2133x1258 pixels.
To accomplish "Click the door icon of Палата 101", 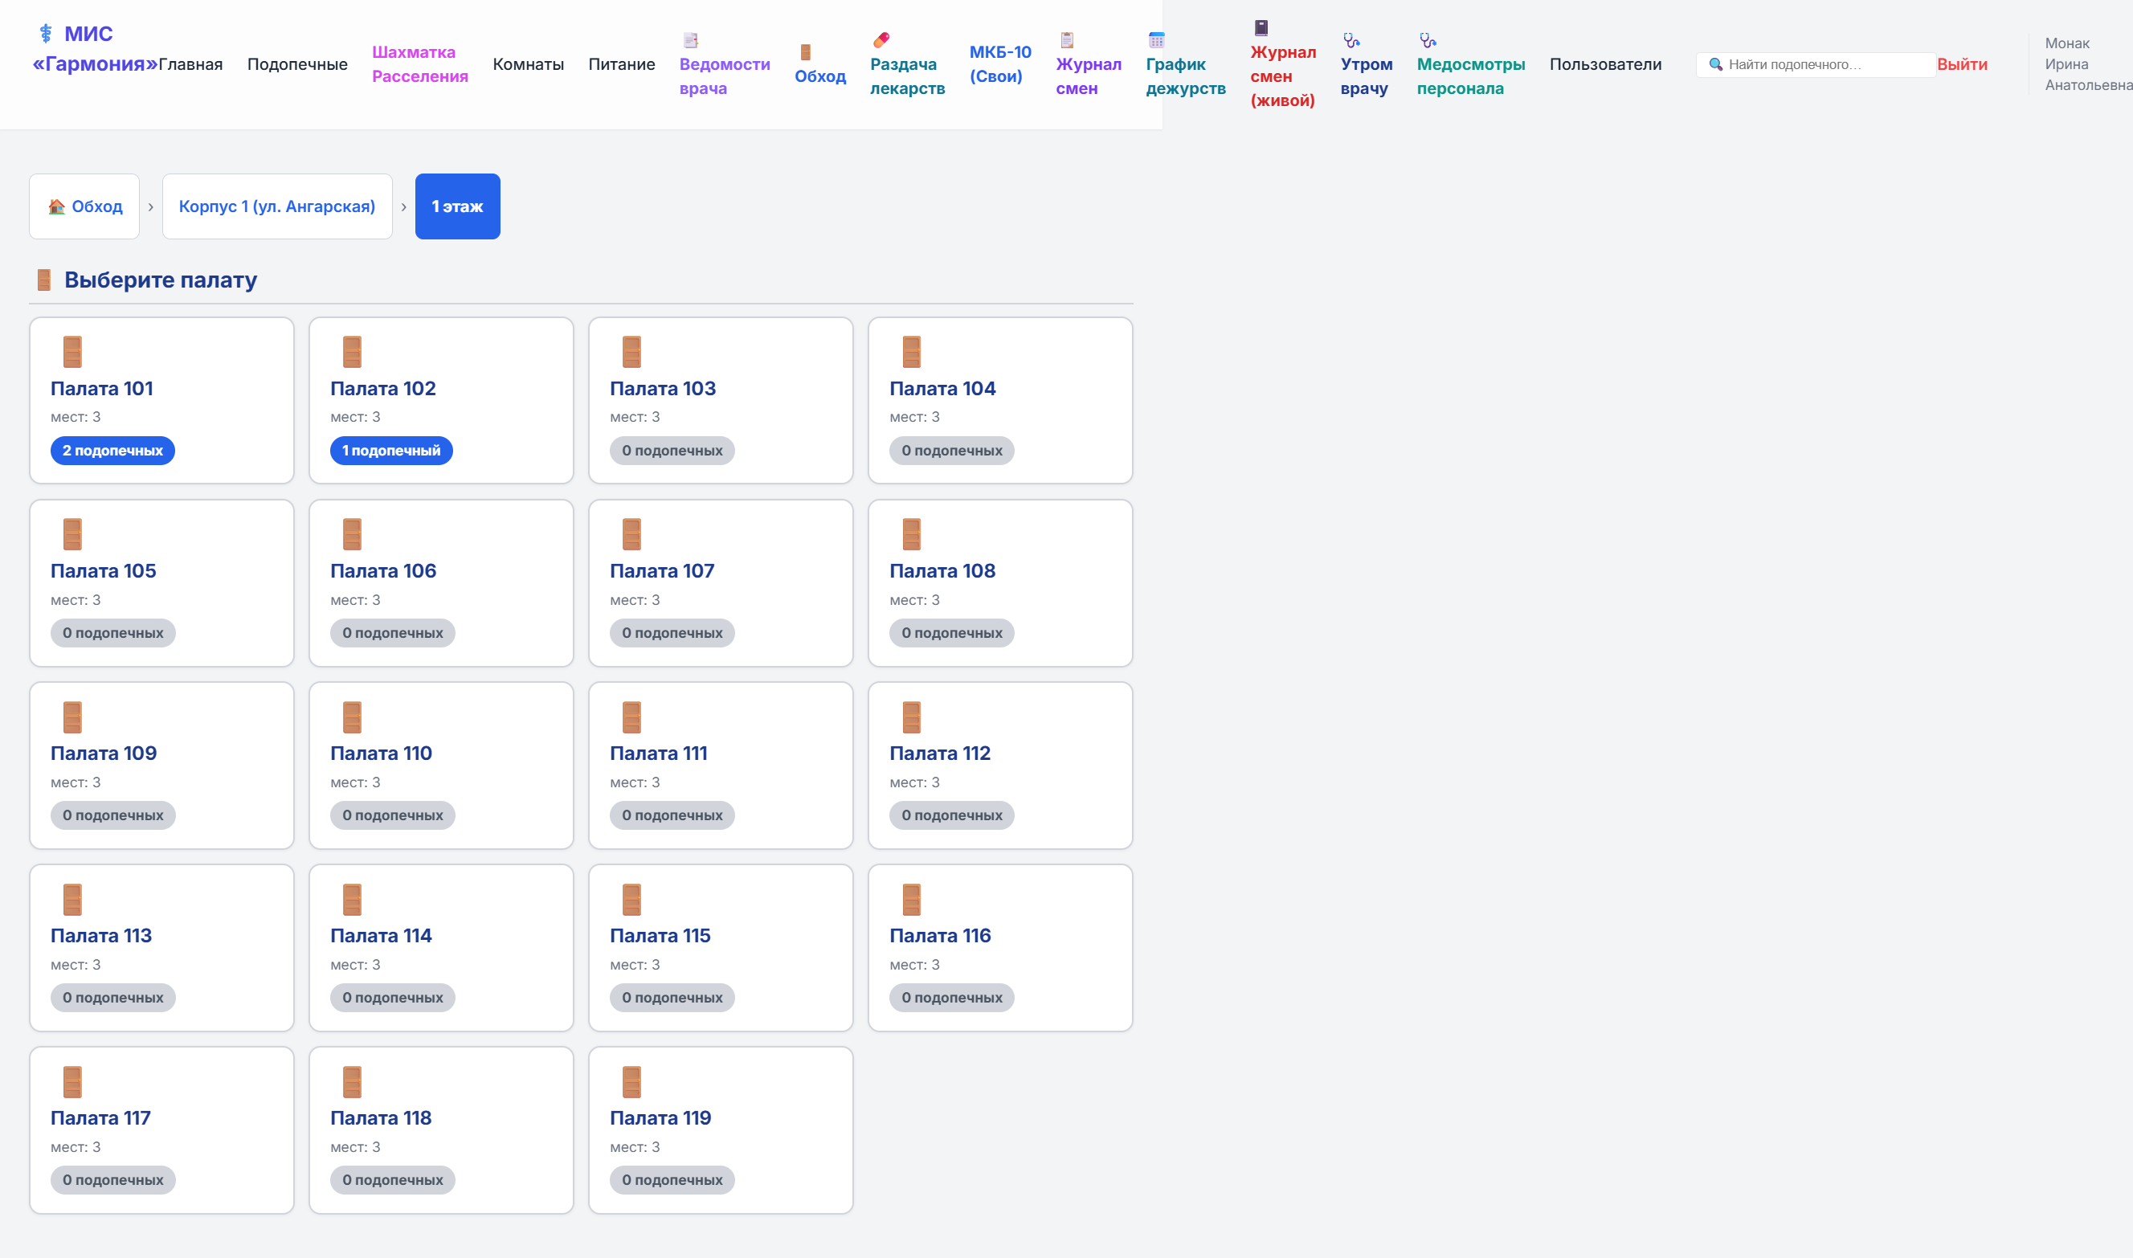I will [x=72, y=352].
